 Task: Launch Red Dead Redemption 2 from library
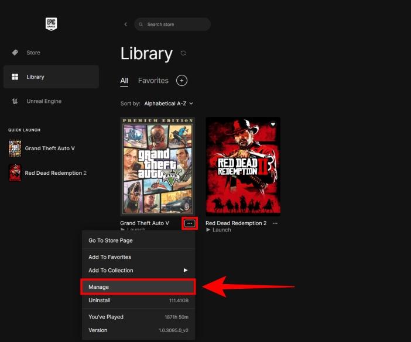218,230
